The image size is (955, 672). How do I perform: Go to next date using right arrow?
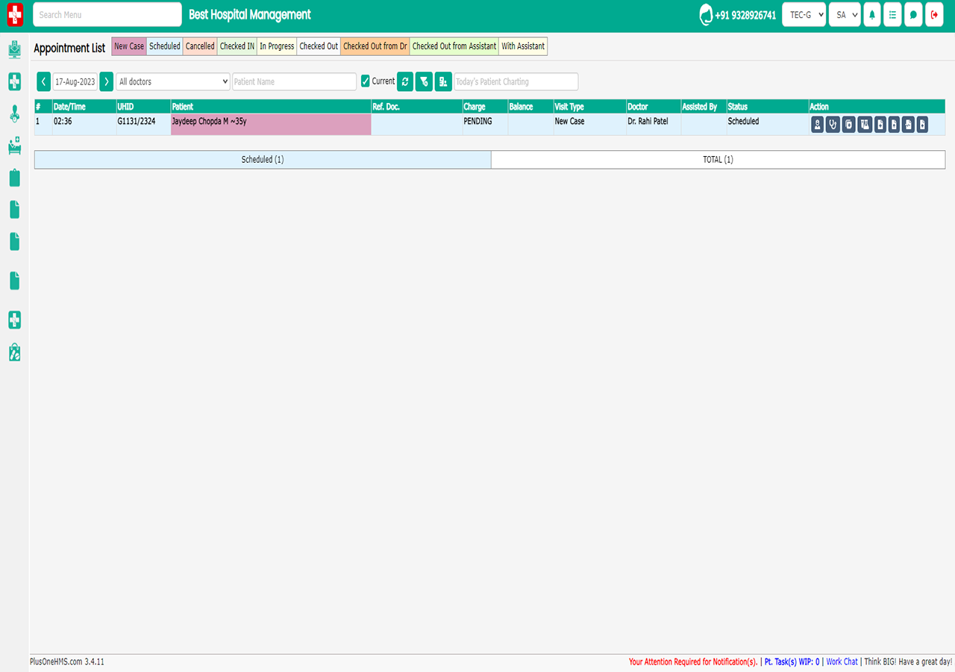(107, 81)
